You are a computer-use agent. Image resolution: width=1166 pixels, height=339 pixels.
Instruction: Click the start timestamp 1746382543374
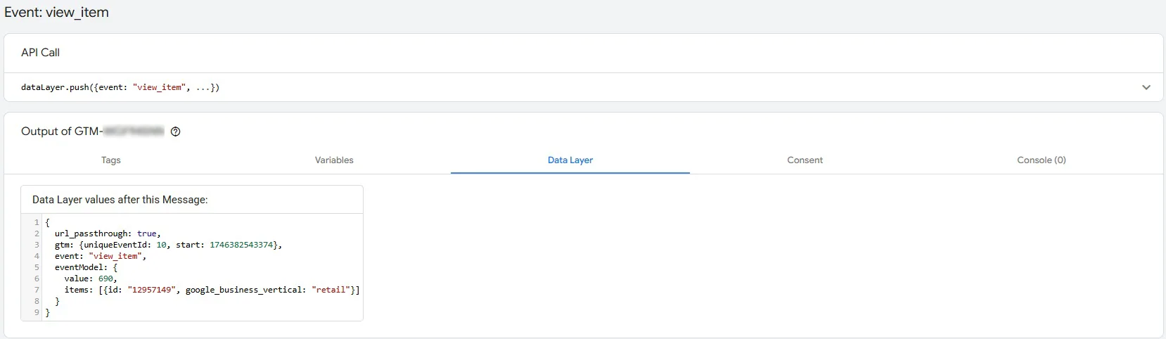(241, 245)
